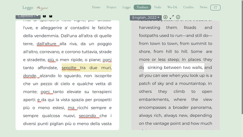Open the Vedo navigation item
243x137 pixels.
(x=158, y=7)
